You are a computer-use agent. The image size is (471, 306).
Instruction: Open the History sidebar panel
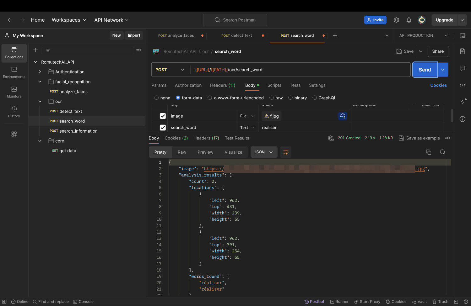[14, 112]
